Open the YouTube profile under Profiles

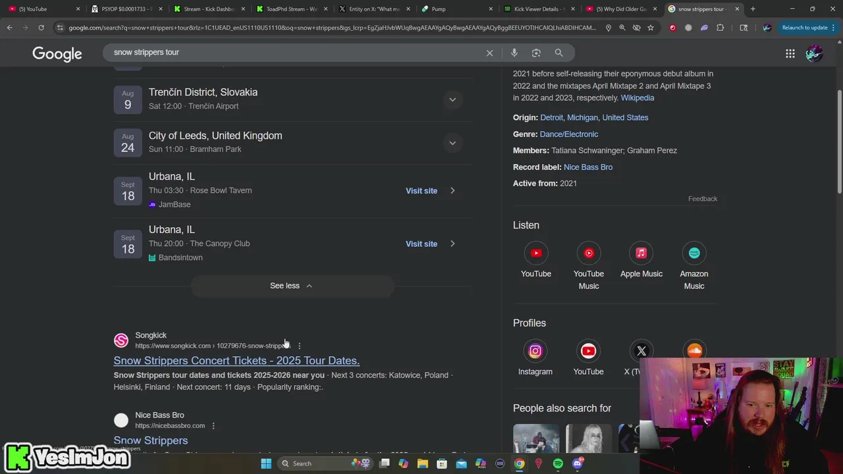[x=588, y=351]
